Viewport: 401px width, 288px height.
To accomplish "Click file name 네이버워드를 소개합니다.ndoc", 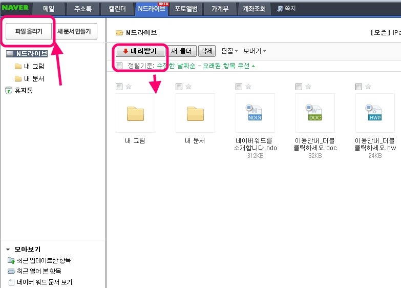I will [x=255, y=144].
